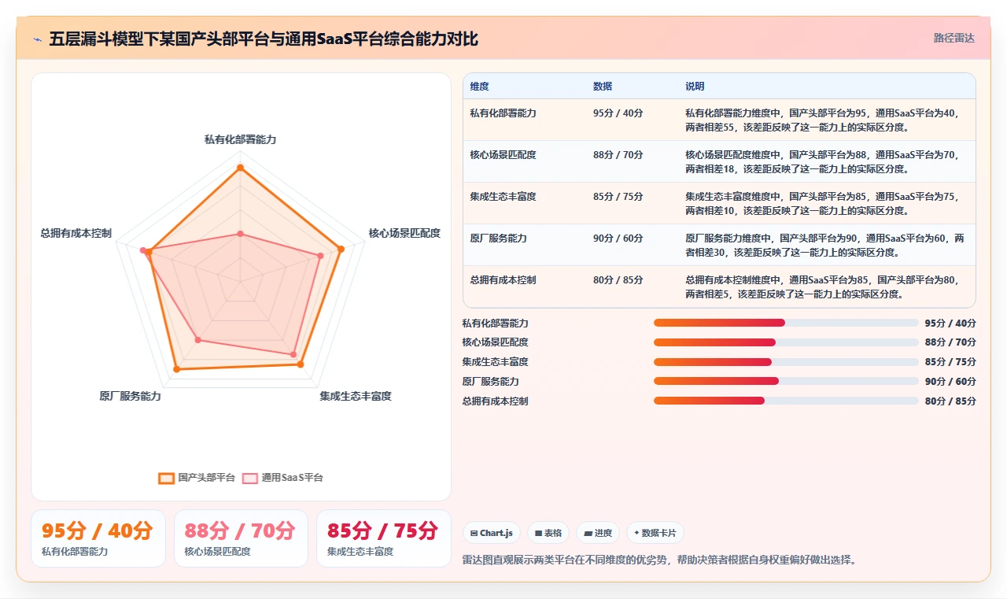Click radar axis label 总拥有成本控制
This screenshot has height=599, width=1007.
76,234
